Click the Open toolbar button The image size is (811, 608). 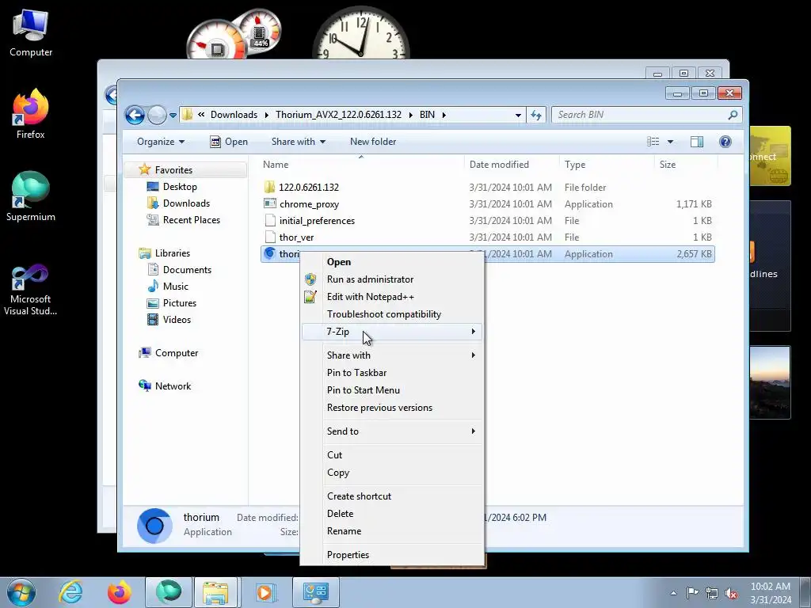(x=229, y=142)
